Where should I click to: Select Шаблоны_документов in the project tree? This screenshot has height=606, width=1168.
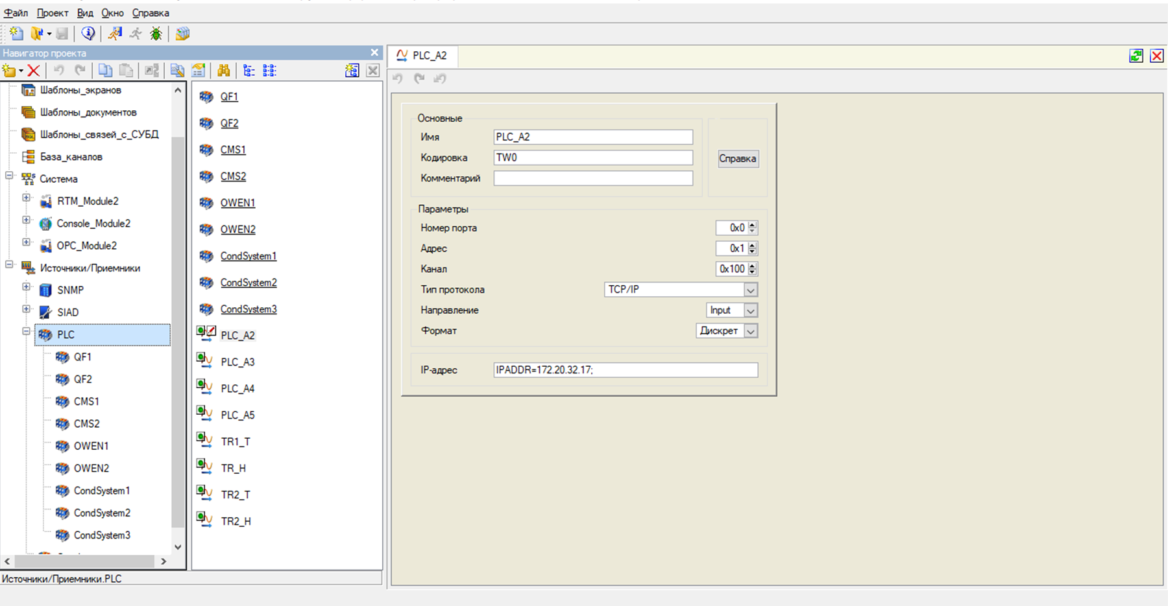88,112
